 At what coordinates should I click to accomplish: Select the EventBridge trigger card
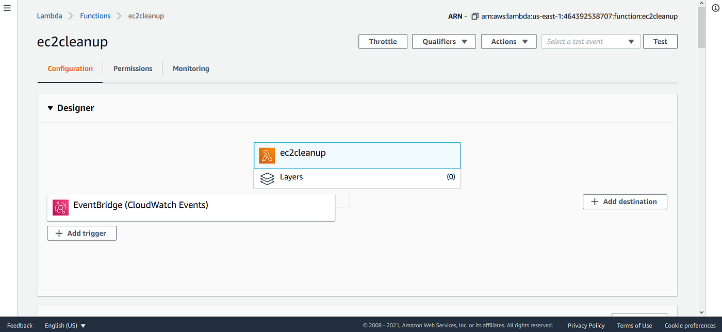point(191,207)
